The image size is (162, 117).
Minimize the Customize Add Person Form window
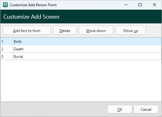pos(126,5)
